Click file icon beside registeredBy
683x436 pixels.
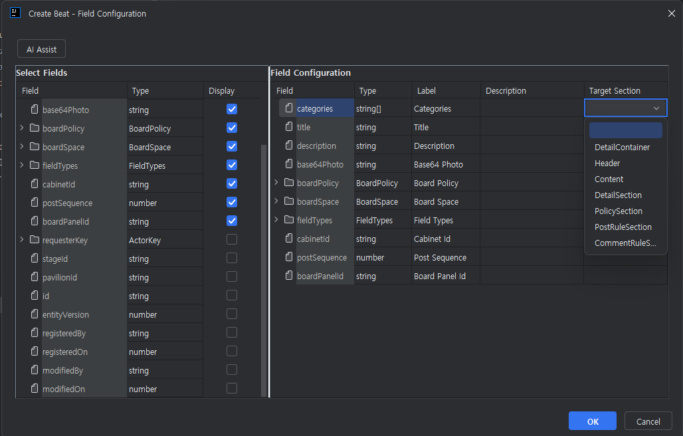pos(35,333)
